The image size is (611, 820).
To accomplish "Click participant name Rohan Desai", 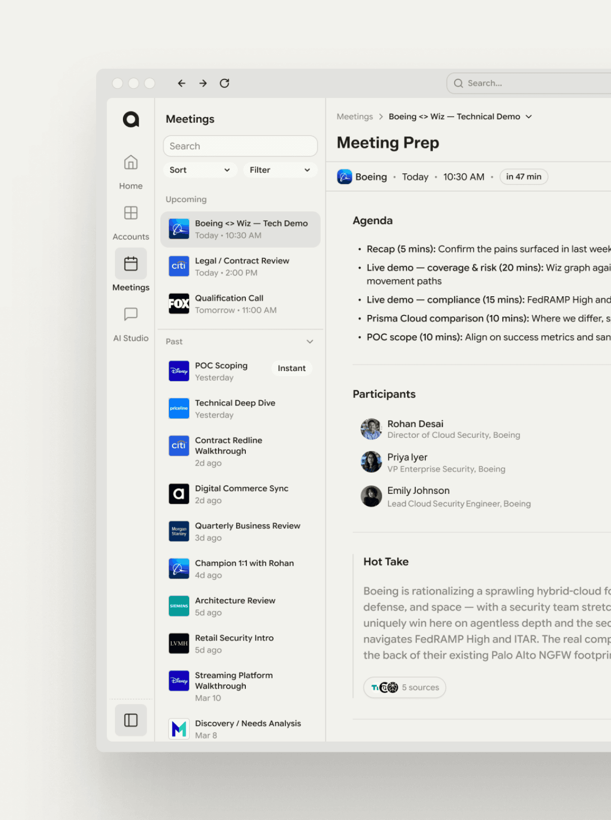I will pyautogui.click(x=415, y=424).
